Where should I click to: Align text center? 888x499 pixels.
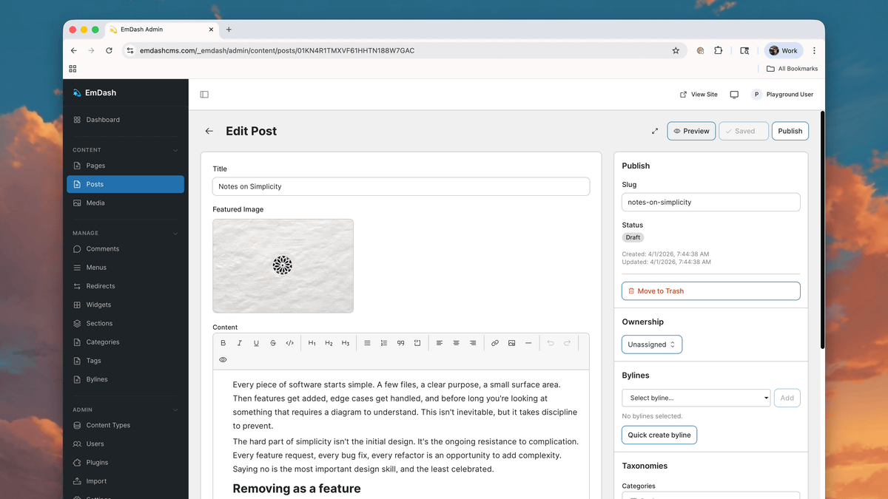[456, 343]
